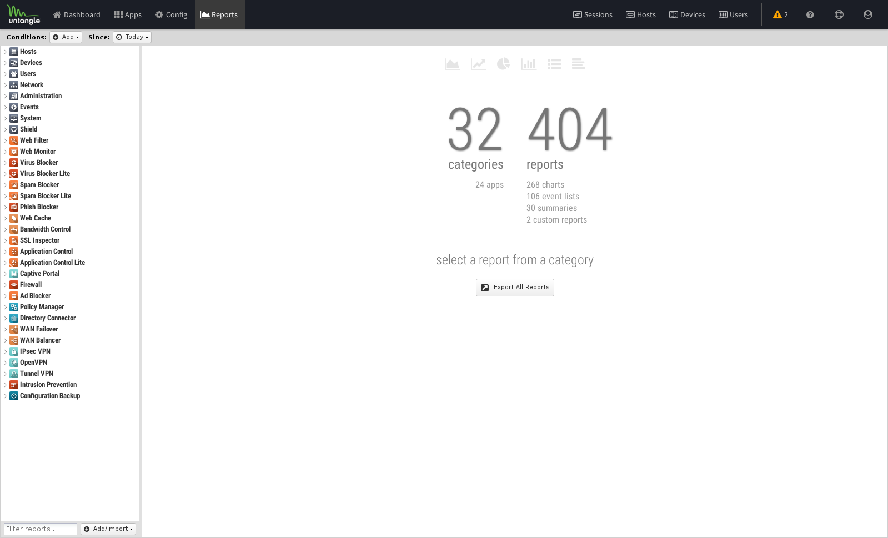Select the Reports tab
Viewport: 888px width, 538px height.
coord(219,14)
